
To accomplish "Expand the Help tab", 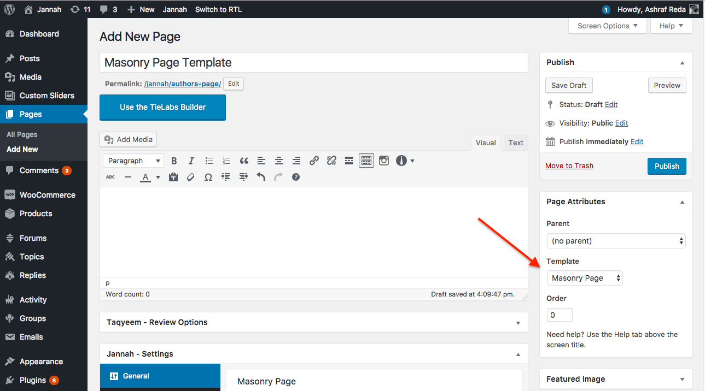I will (x=671, y=26).
